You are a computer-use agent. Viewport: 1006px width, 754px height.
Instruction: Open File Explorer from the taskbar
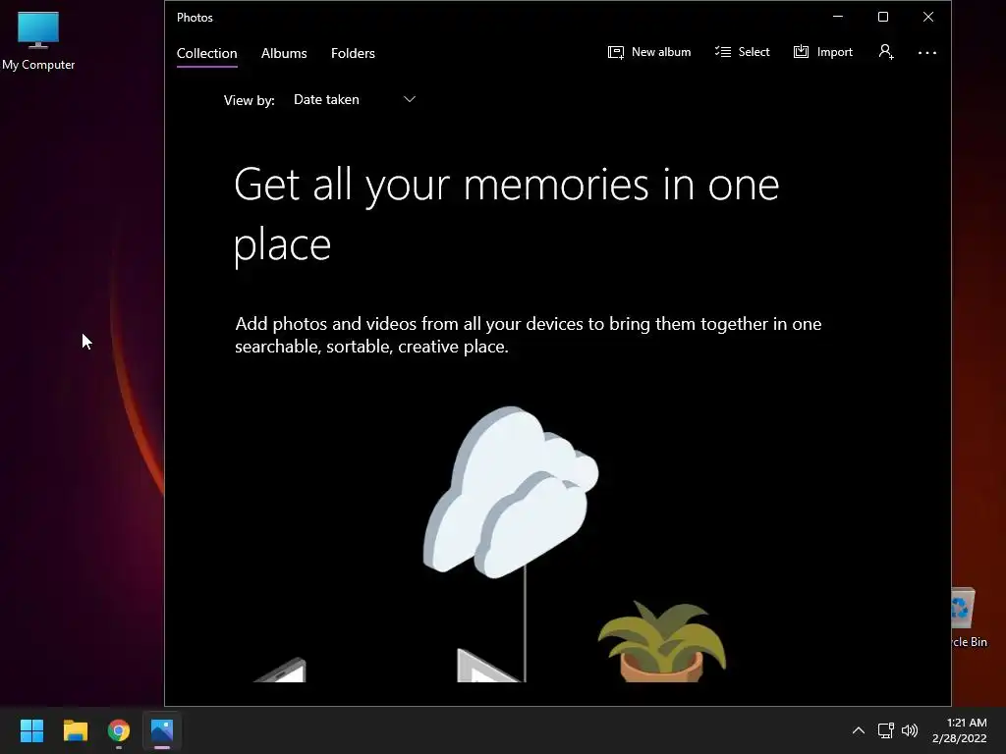point(75,730)
